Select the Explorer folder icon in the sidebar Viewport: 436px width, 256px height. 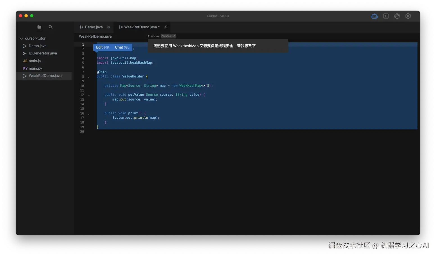click(39, 27)
